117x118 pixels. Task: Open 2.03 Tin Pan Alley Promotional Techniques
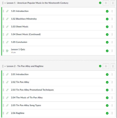click(32, 90)
